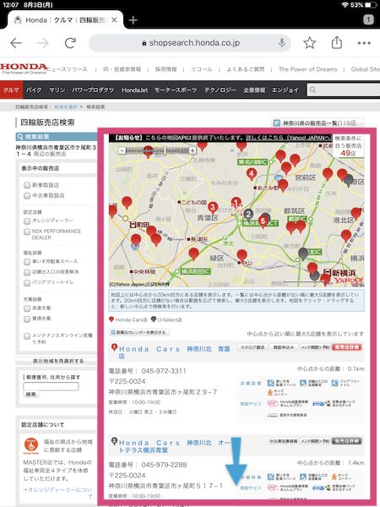The width and height of the screenshot is (380, 507).
Task: Tap the microphone icon in address bar
Action: pyautogui.click(x=282, y=43)
